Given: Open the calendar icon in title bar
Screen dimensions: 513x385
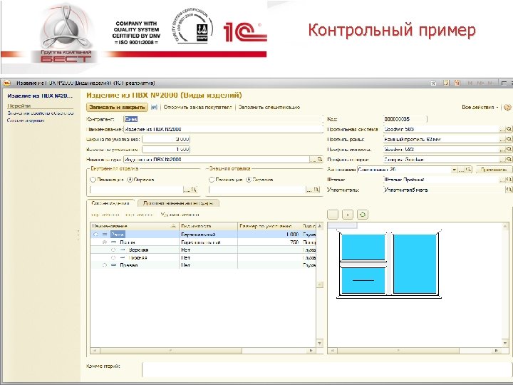Looking at the screenshot, I should (457, 83).
